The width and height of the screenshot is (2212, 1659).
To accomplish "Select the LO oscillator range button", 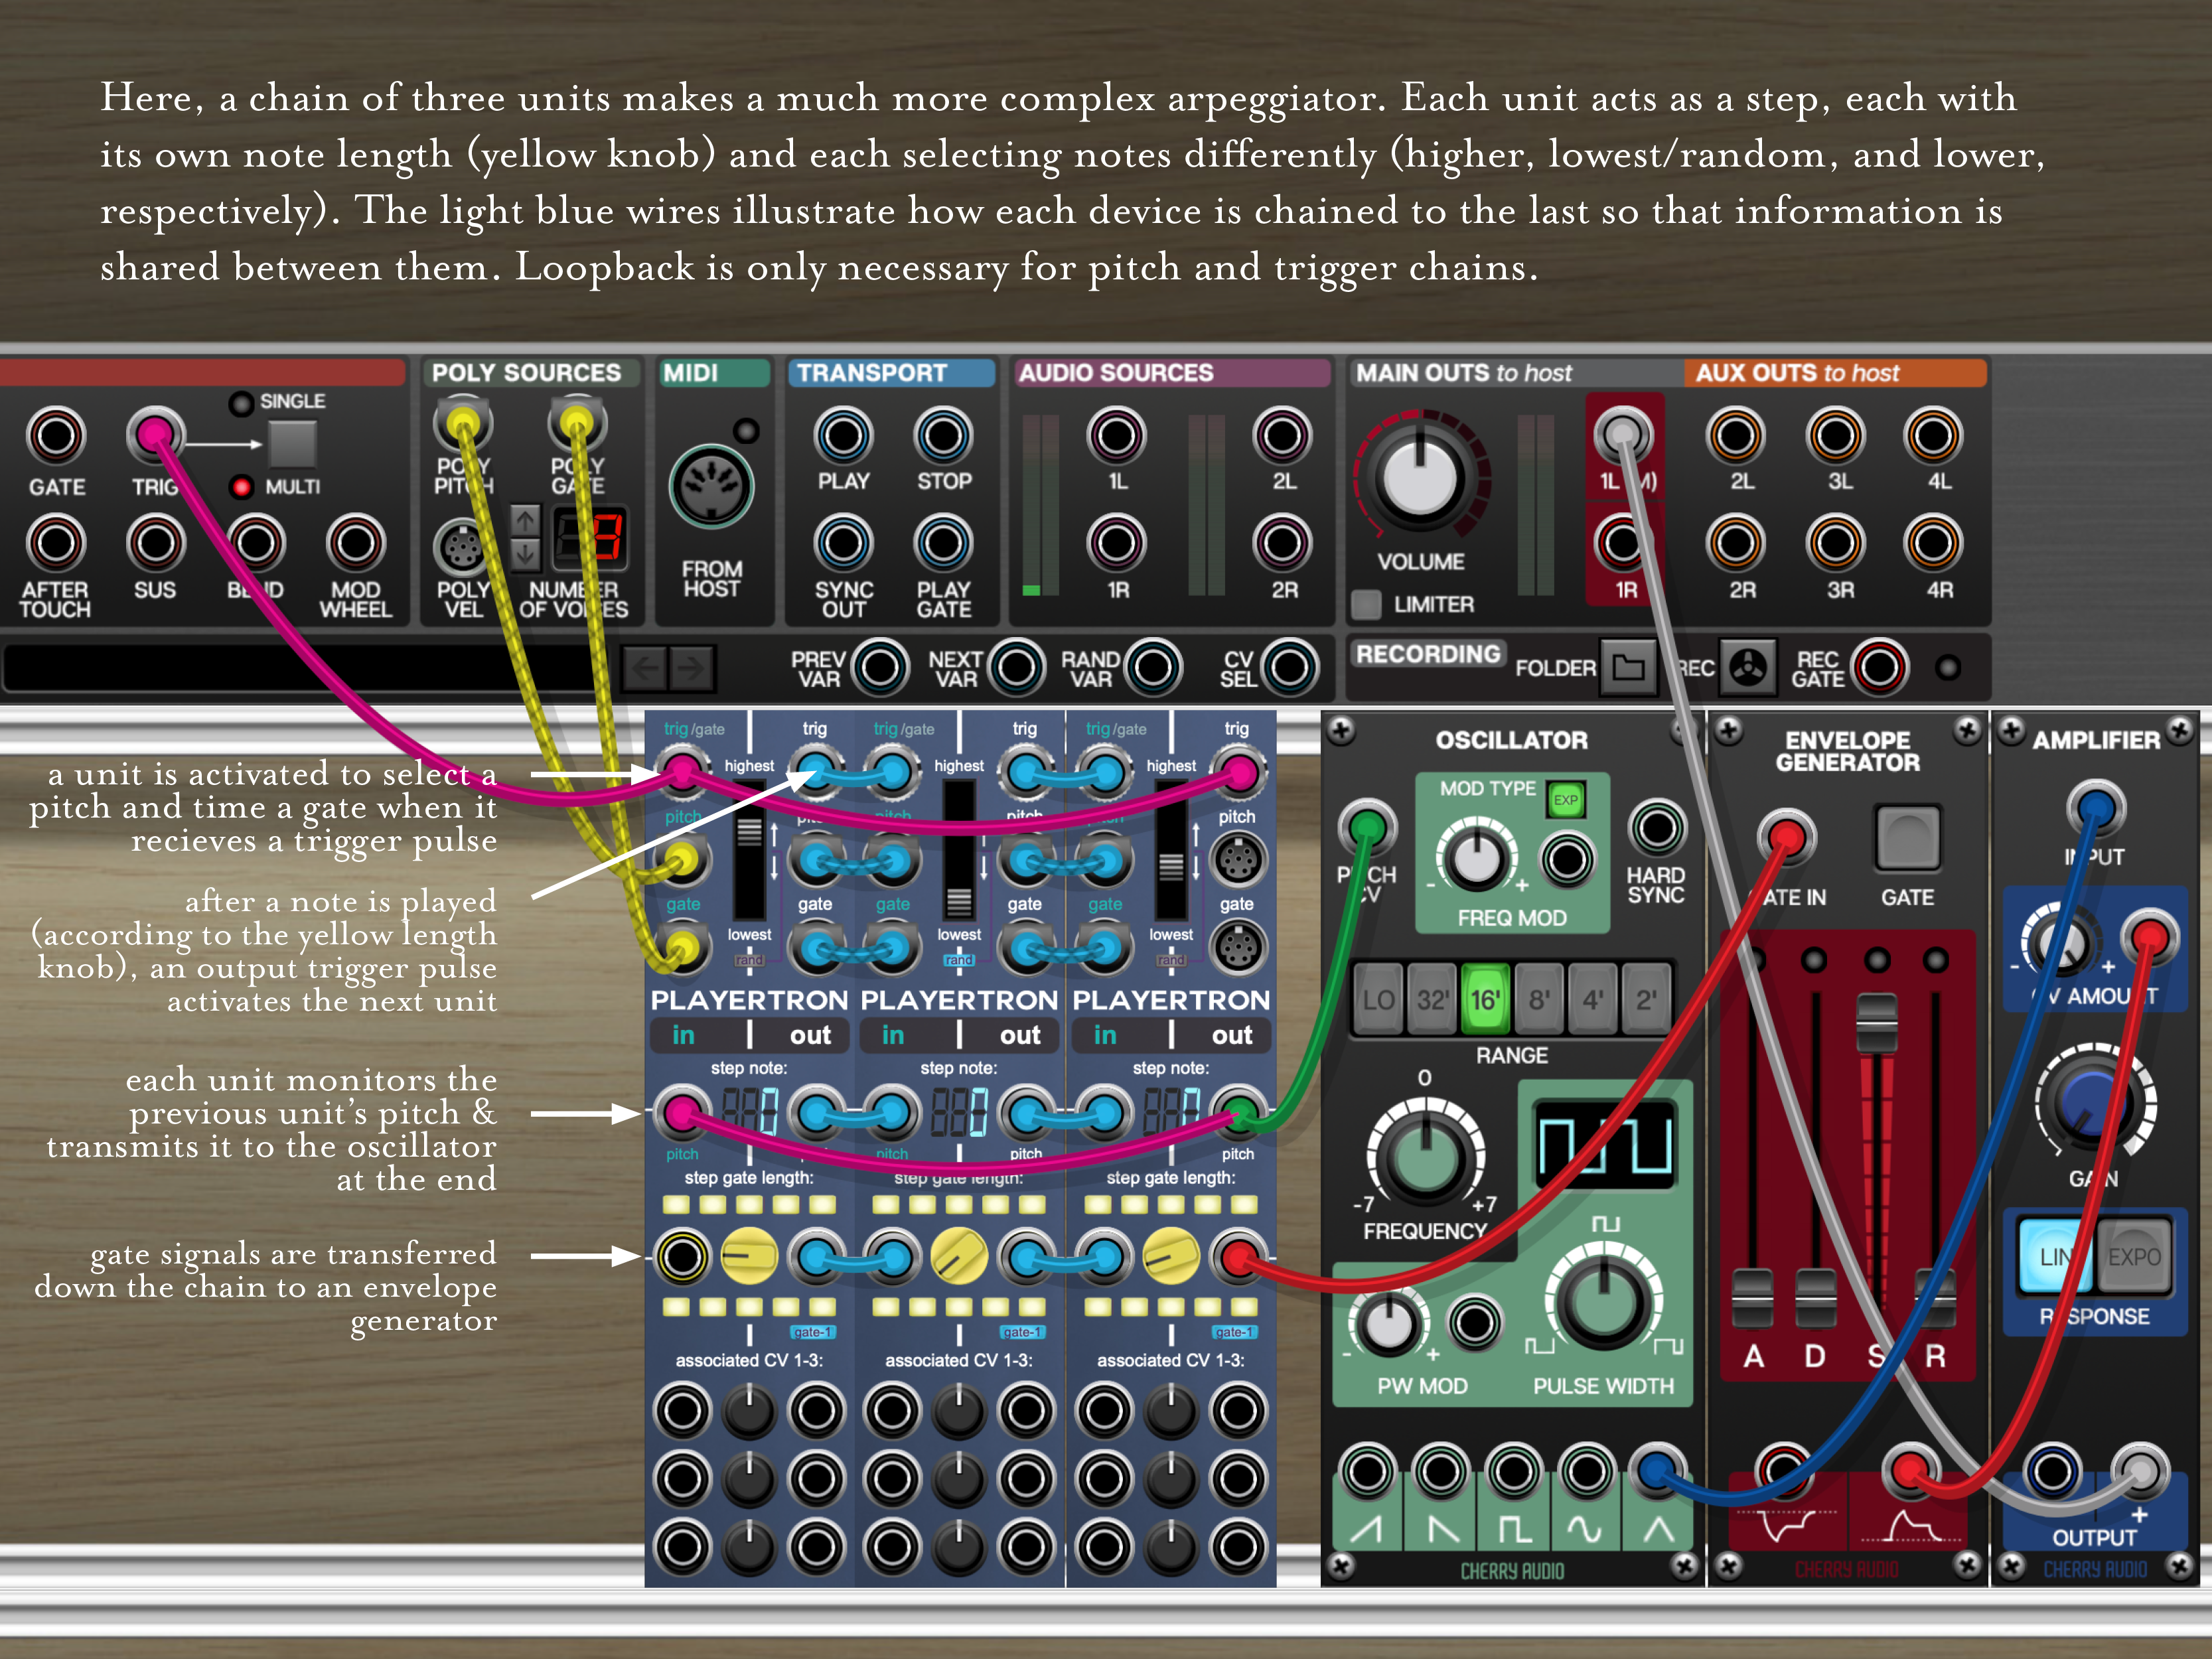I will tap(1378, 998).
